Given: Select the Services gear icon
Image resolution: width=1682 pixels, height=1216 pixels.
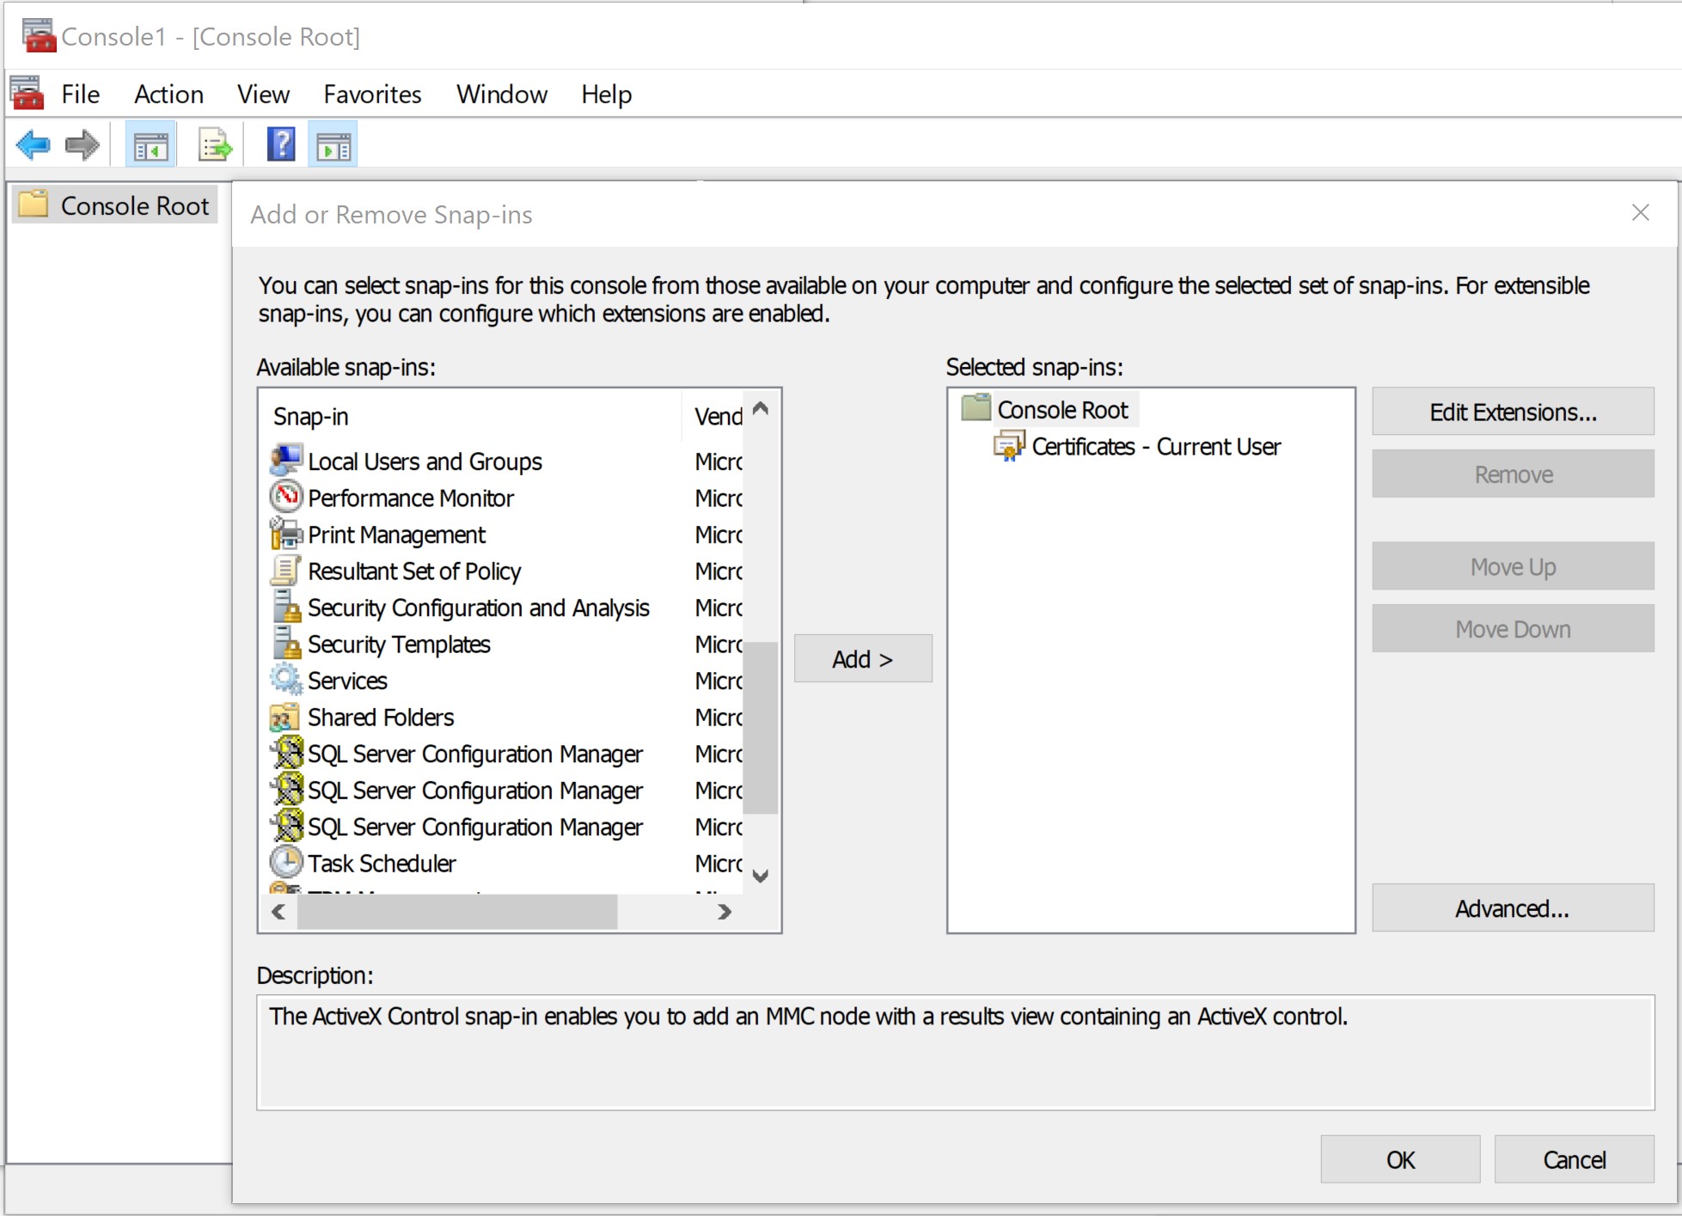Looking at the screenshot, I should click(x=286, y=680).
